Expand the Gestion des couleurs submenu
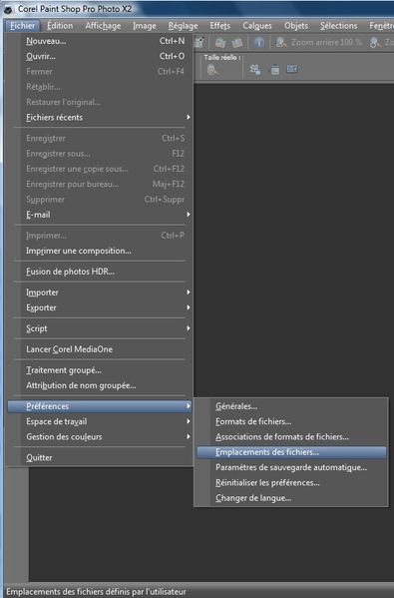This screenshot has width=394, height=598. coord(100,437)
